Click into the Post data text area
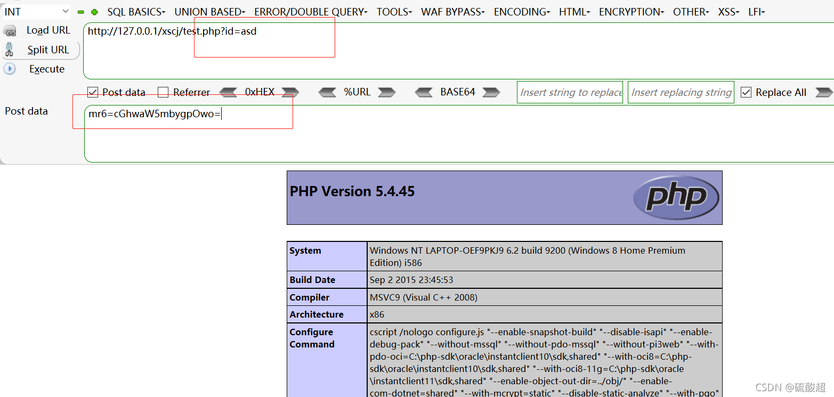This screenshot has height=397, width=834. coord(459,134)
